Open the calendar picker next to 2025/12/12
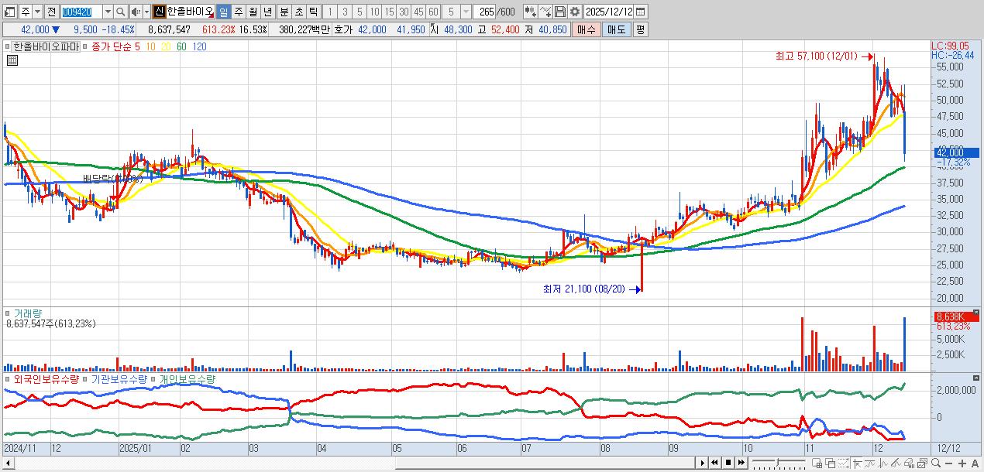This screenshot has width=984, height=472. click(641, 12)
